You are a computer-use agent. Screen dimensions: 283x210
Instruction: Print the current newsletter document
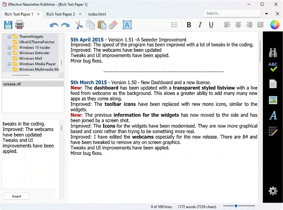click(x=20, y=24)
